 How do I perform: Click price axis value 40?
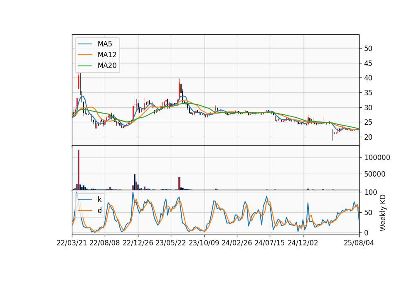point(368,78)
